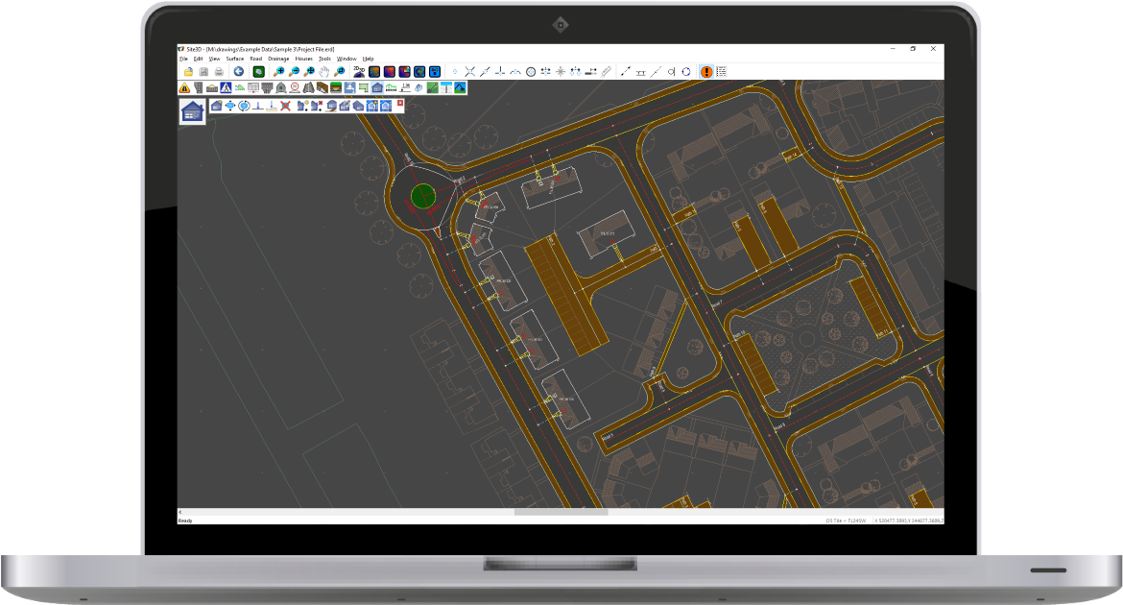Click the left scroll arrow of scrollbar
This screenshot has width=1123, height=605.
[180, 512]
